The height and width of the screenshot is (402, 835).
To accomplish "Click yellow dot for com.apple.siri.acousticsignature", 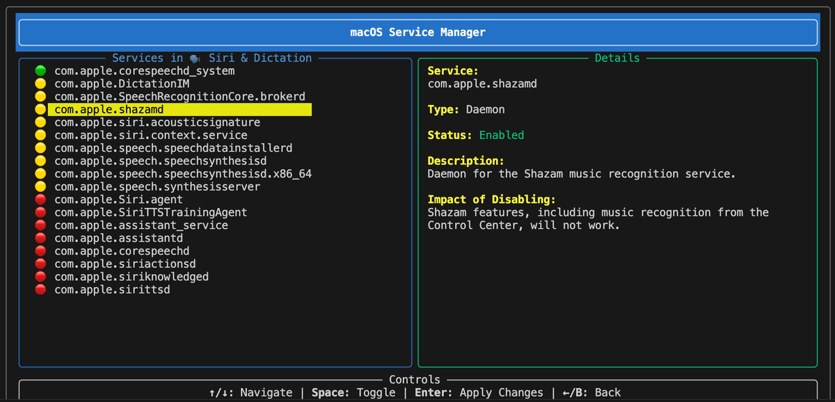I will coord(40,122).
